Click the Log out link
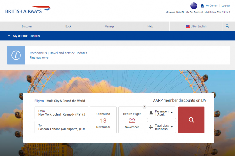Screen dimensions: 235x156 (226, 6)
